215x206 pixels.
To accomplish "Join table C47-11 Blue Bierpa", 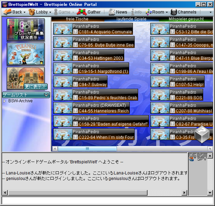I will click(182, 55).
